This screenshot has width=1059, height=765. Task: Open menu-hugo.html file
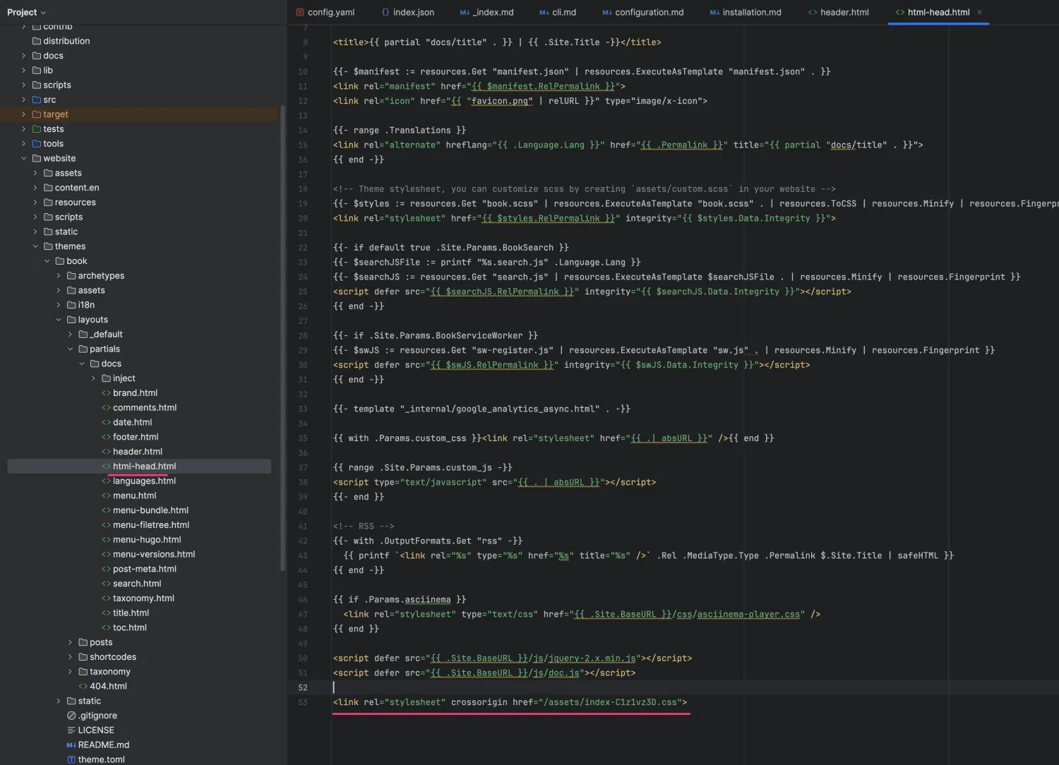(x=147, y=540)
